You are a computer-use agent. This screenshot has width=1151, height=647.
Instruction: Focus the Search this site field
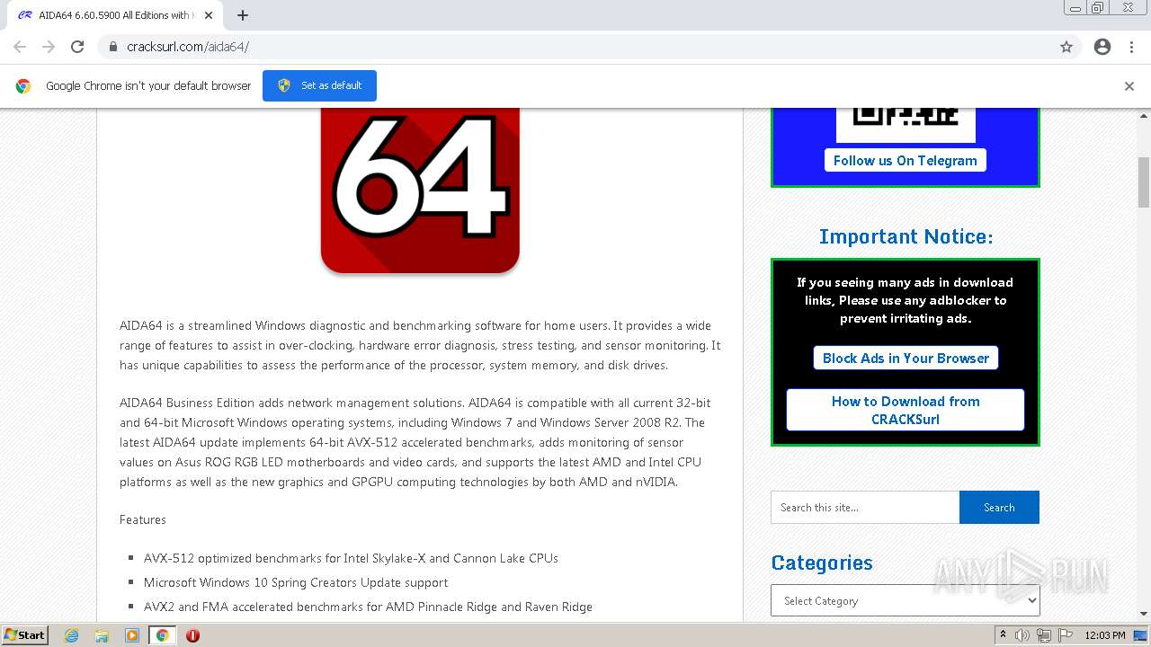865,507
